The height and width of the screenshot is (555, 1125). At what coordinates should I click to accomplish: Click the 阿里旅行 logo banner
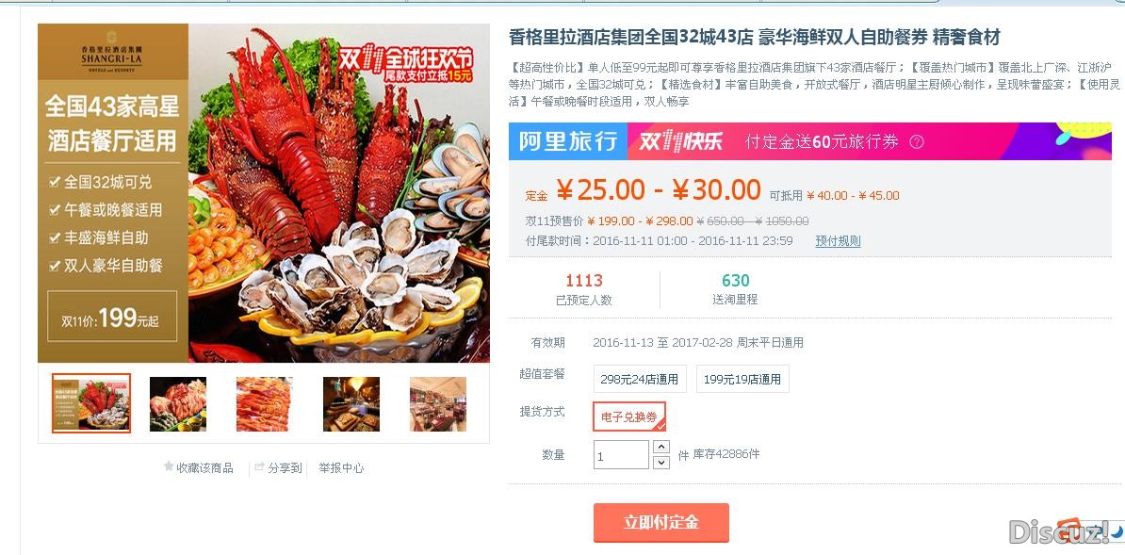point(567,140)
